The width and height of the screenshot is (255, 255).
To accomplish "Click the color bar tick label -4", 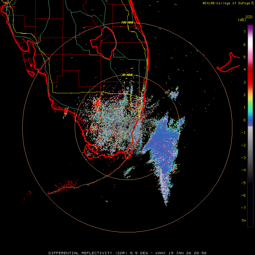I will point(243,170).
